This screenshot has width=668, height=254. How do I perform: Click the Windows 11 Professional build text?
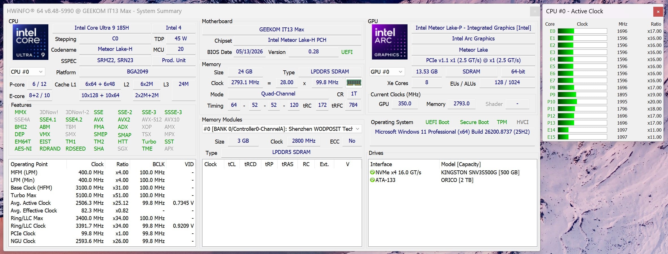(x=452, y=132)
